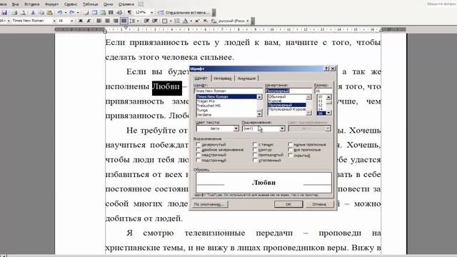457x257 pixels.
Task: Click the Line Spacing icon
Action: pos(132,21)
